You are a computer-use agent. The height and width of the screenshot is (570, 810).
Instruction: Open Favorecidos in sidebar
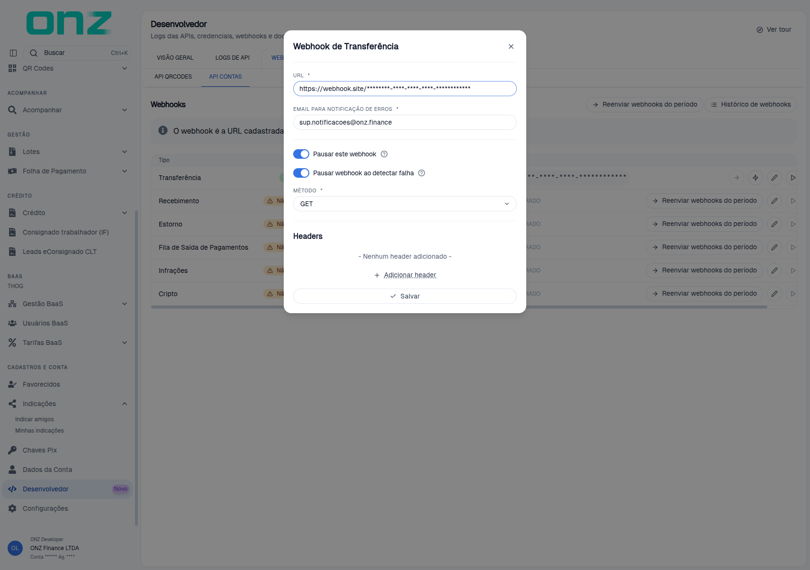[68, 384]
